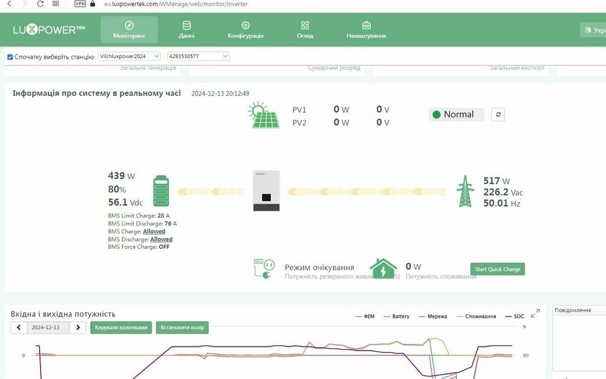Click the inverter unit image
The height and width of the screenshot is (379, 606).
(266, 191)
